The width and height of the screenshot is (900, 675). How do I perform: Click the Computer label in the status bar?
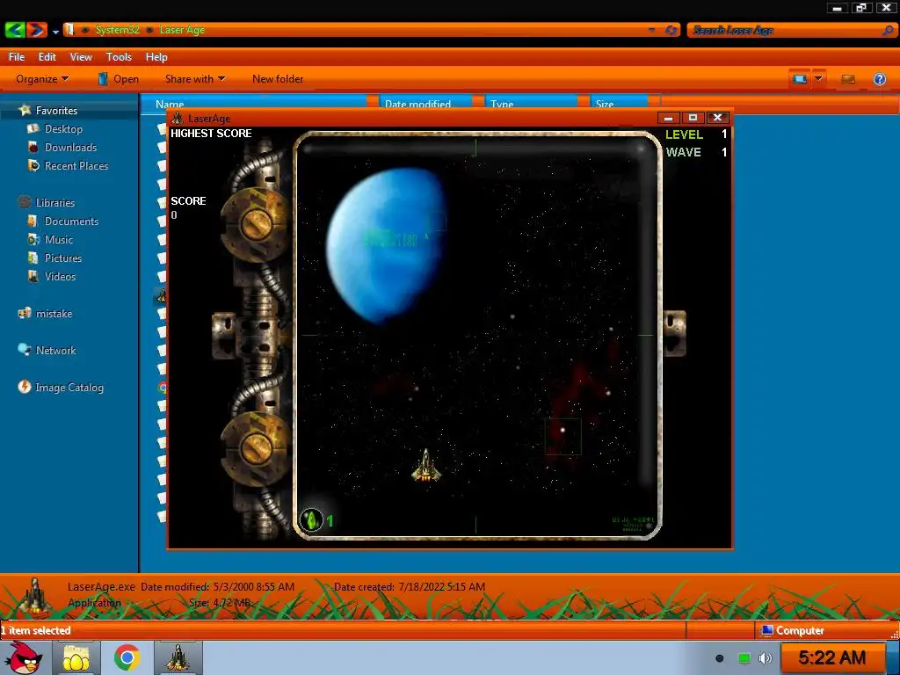point(800,630)
